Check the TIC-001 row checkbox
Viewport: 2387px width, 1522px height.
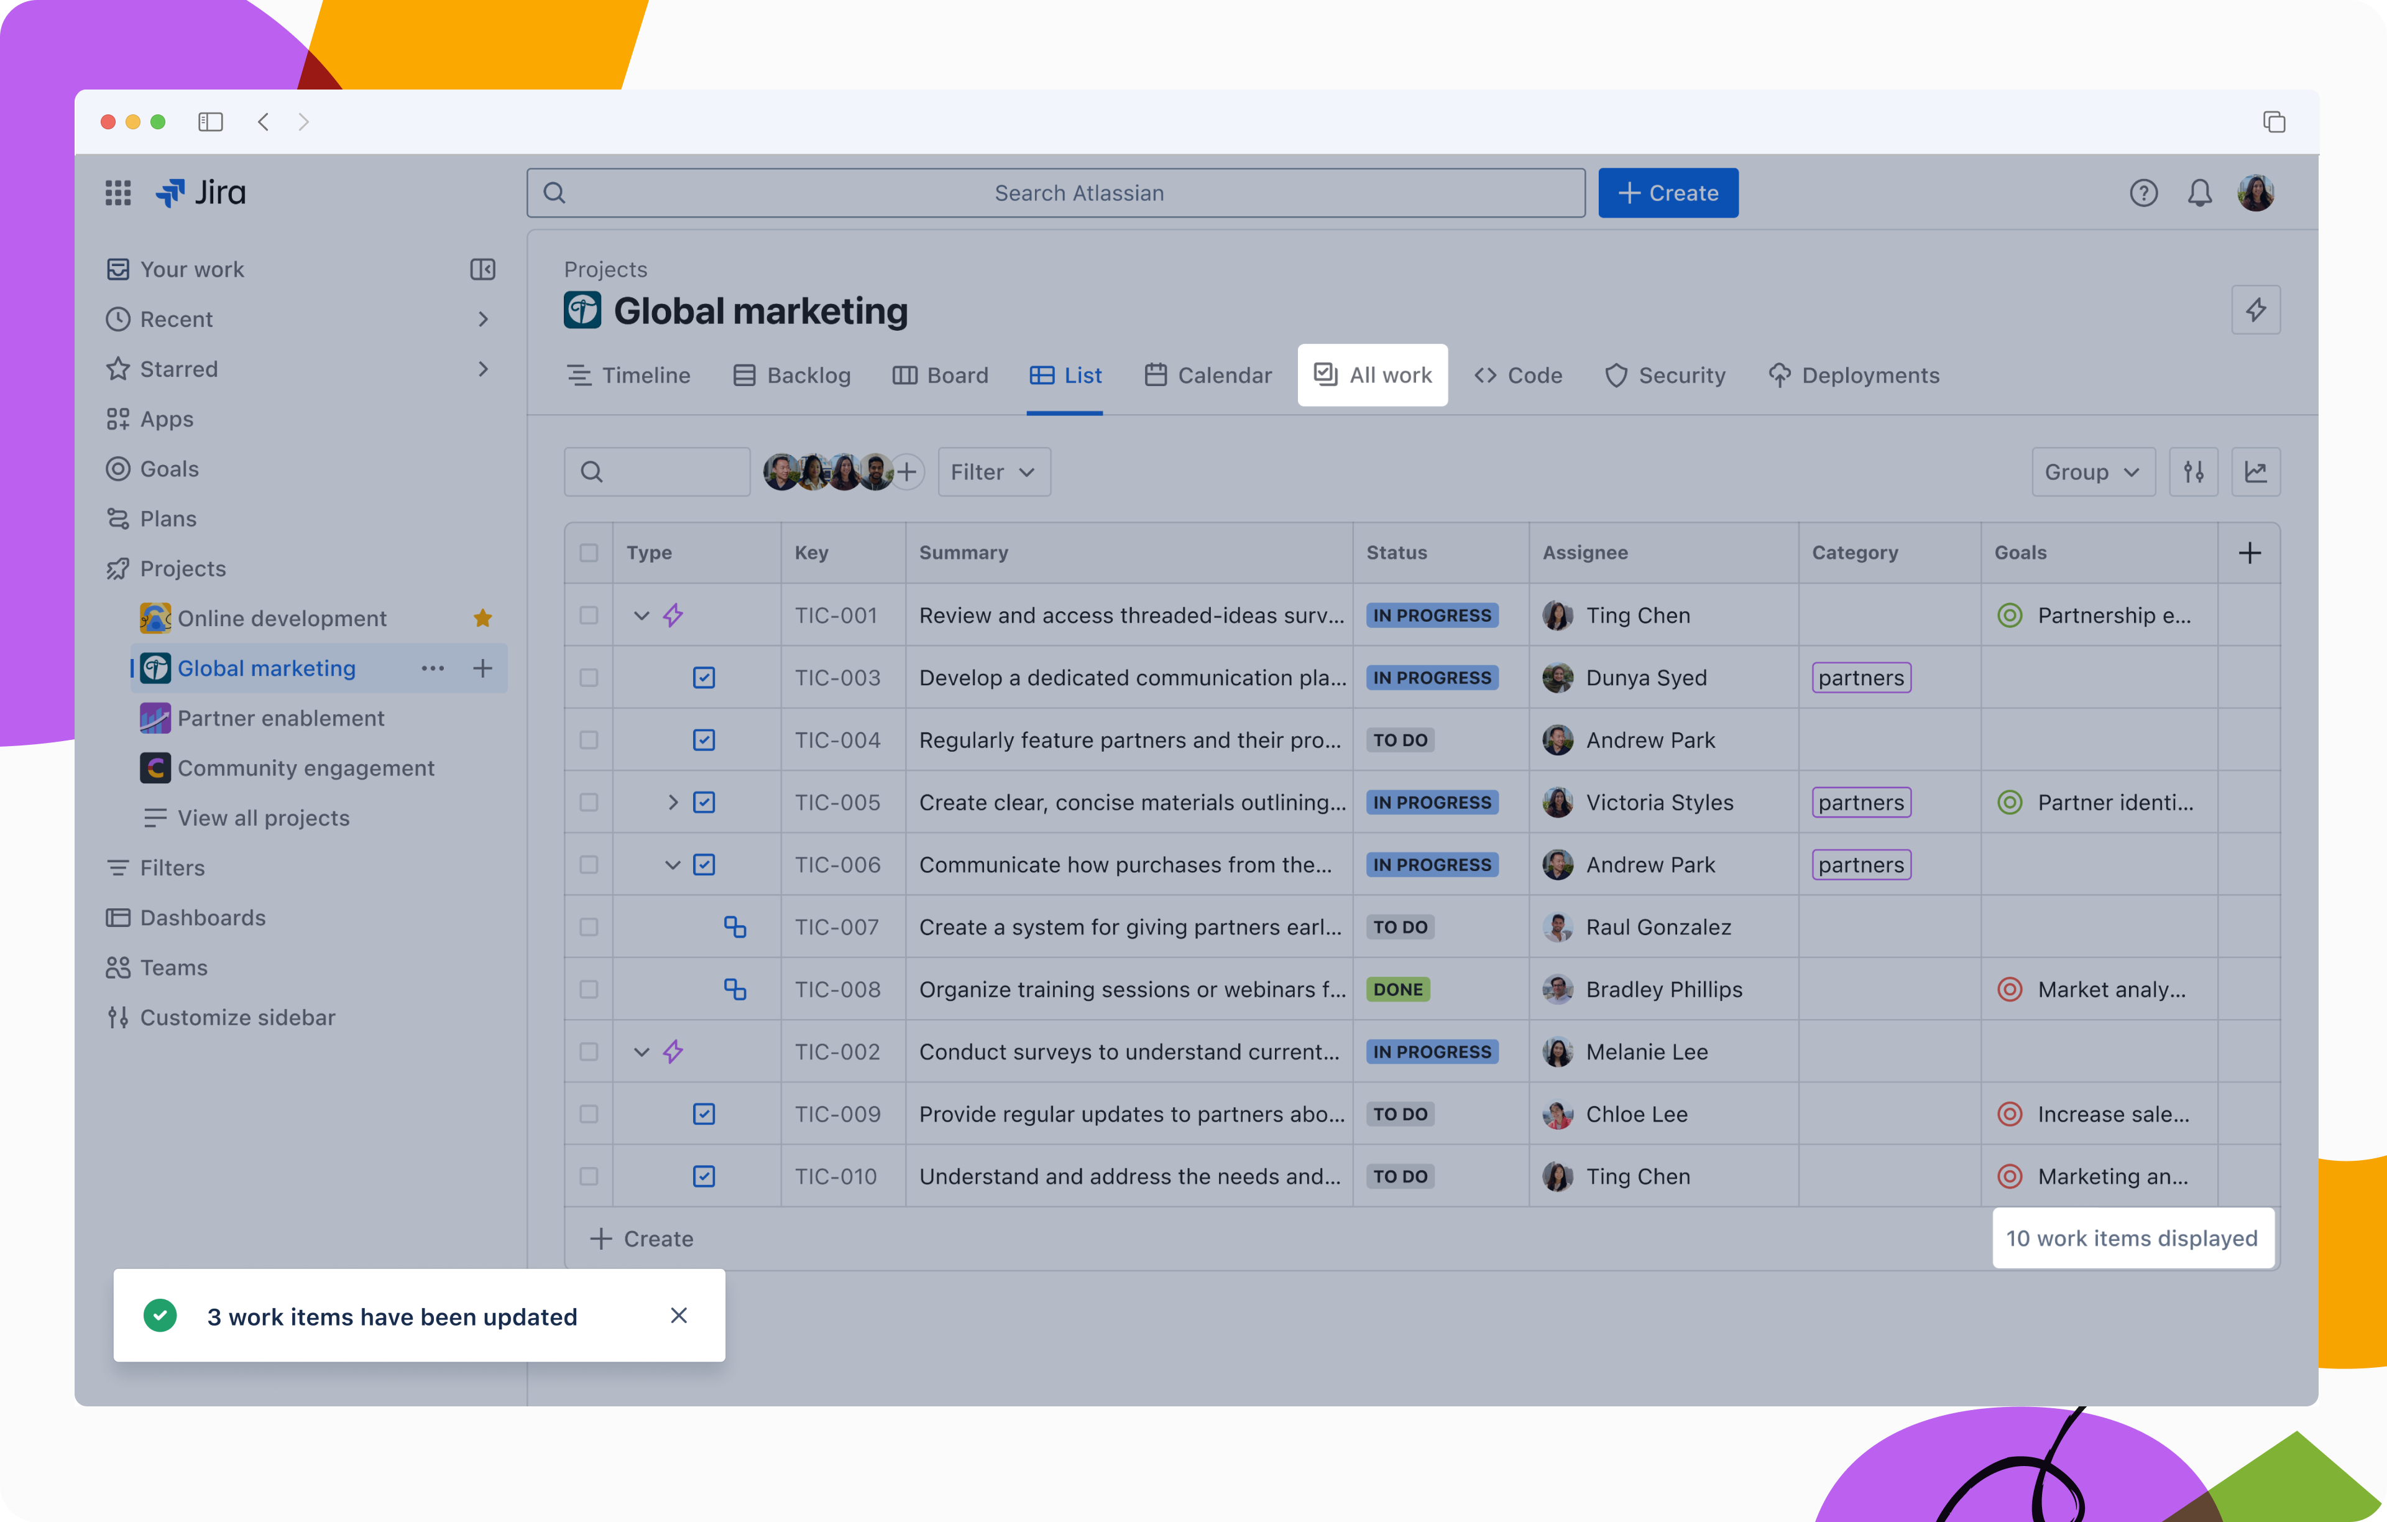(589, 616)
